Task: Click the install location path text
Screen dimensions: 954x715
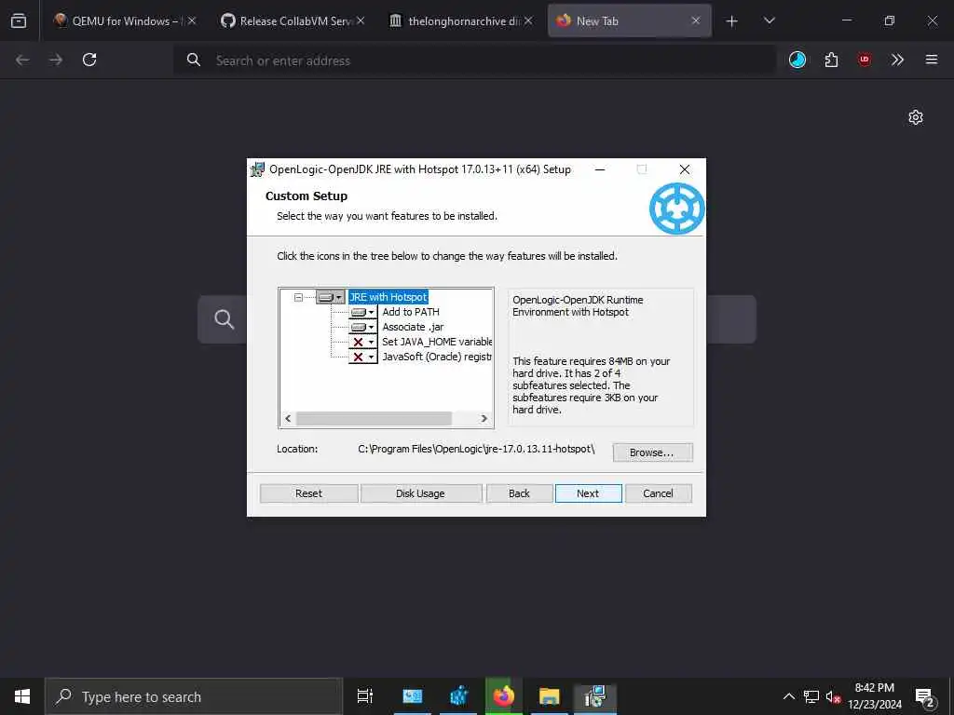Action: coord(476,449)
